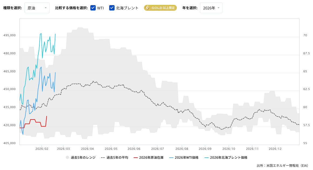Click the gray circle icon for 過去5年のレンジ legend

pyautogui.click(x=67, y=157)
